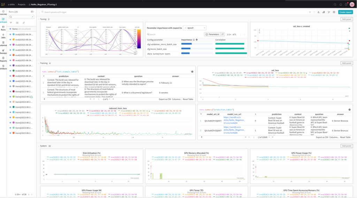357x198 pixels.
Task: Clear the panel search with the X icon
Action: [x=310, y=12]
